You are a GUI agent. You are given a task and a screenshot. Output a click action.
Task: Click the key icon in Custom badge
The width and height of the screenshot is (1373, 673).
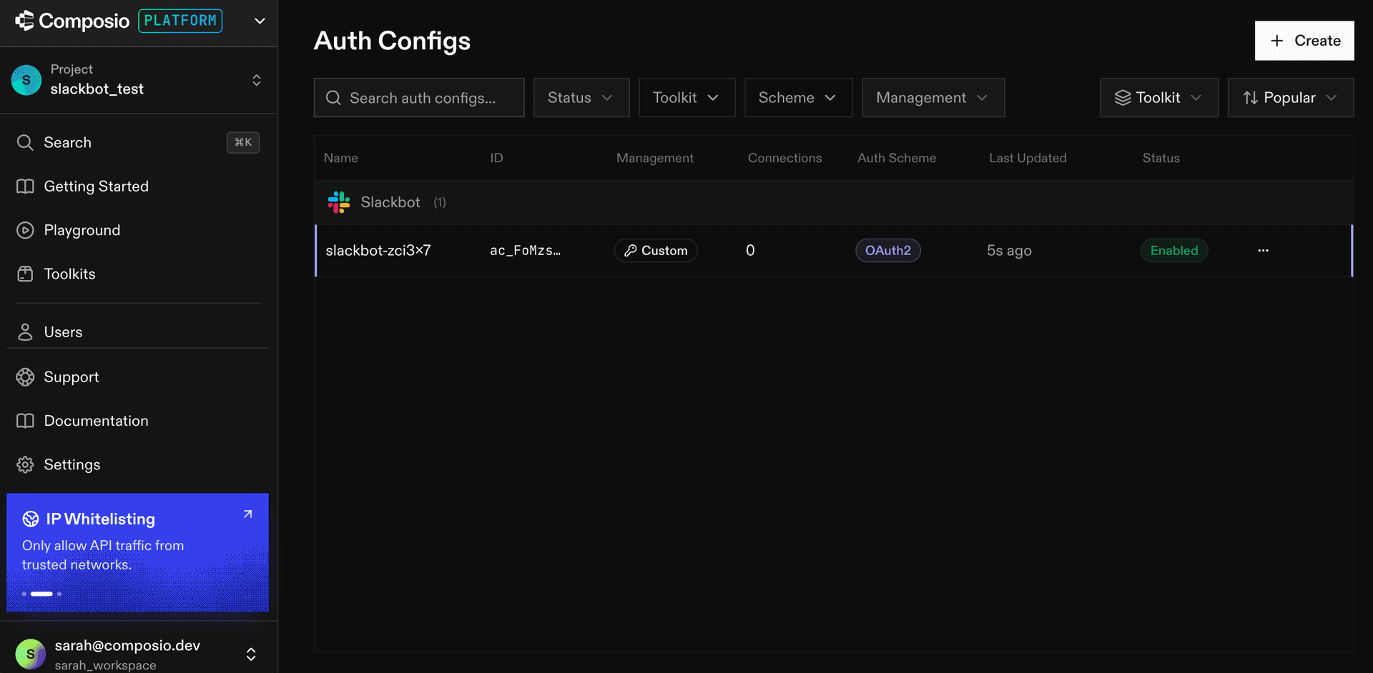point(631,251)
